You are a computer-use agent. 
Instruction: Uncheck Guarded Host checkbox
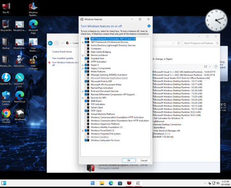pyautogui.click(x=86, y=58)
